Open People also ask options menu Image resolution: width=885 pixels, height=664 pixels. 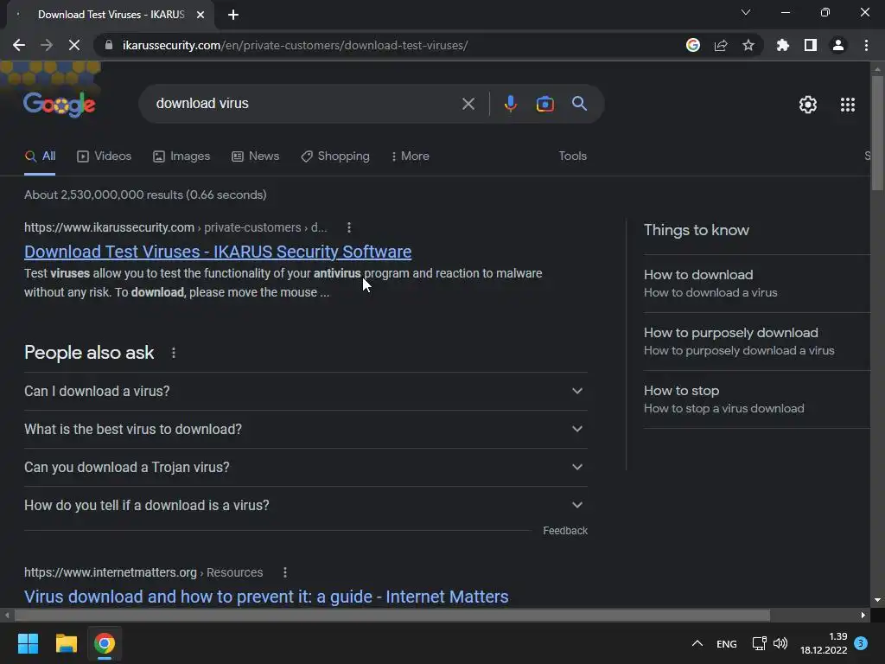[x=173, y=353]
